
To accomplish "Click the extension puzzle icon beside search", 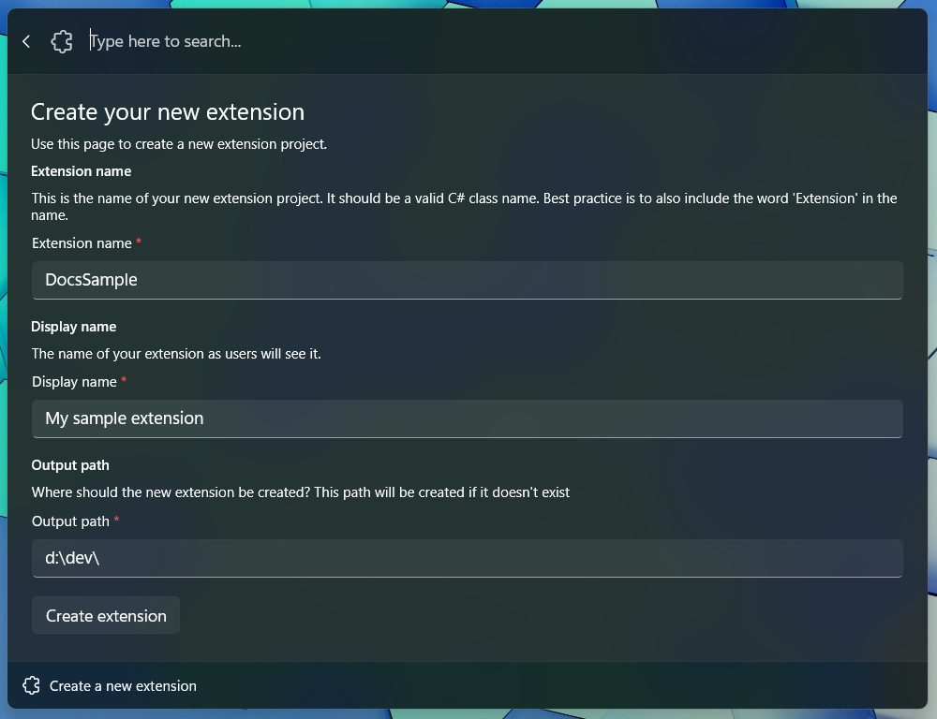I will 62,41.
